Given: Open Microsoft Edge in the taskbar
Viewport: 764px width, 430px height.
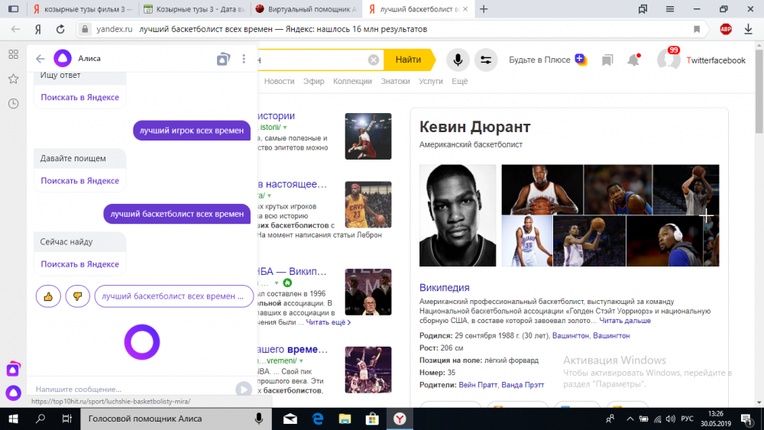Looking at the screenshot, I should (x=318, y=419).
